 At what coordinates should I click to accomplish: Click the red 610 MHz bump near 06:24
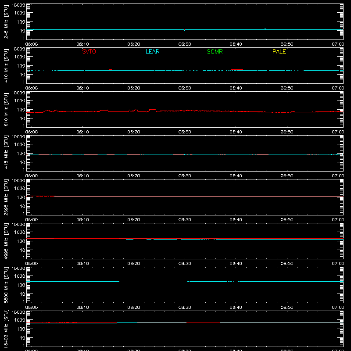(153, 110)
